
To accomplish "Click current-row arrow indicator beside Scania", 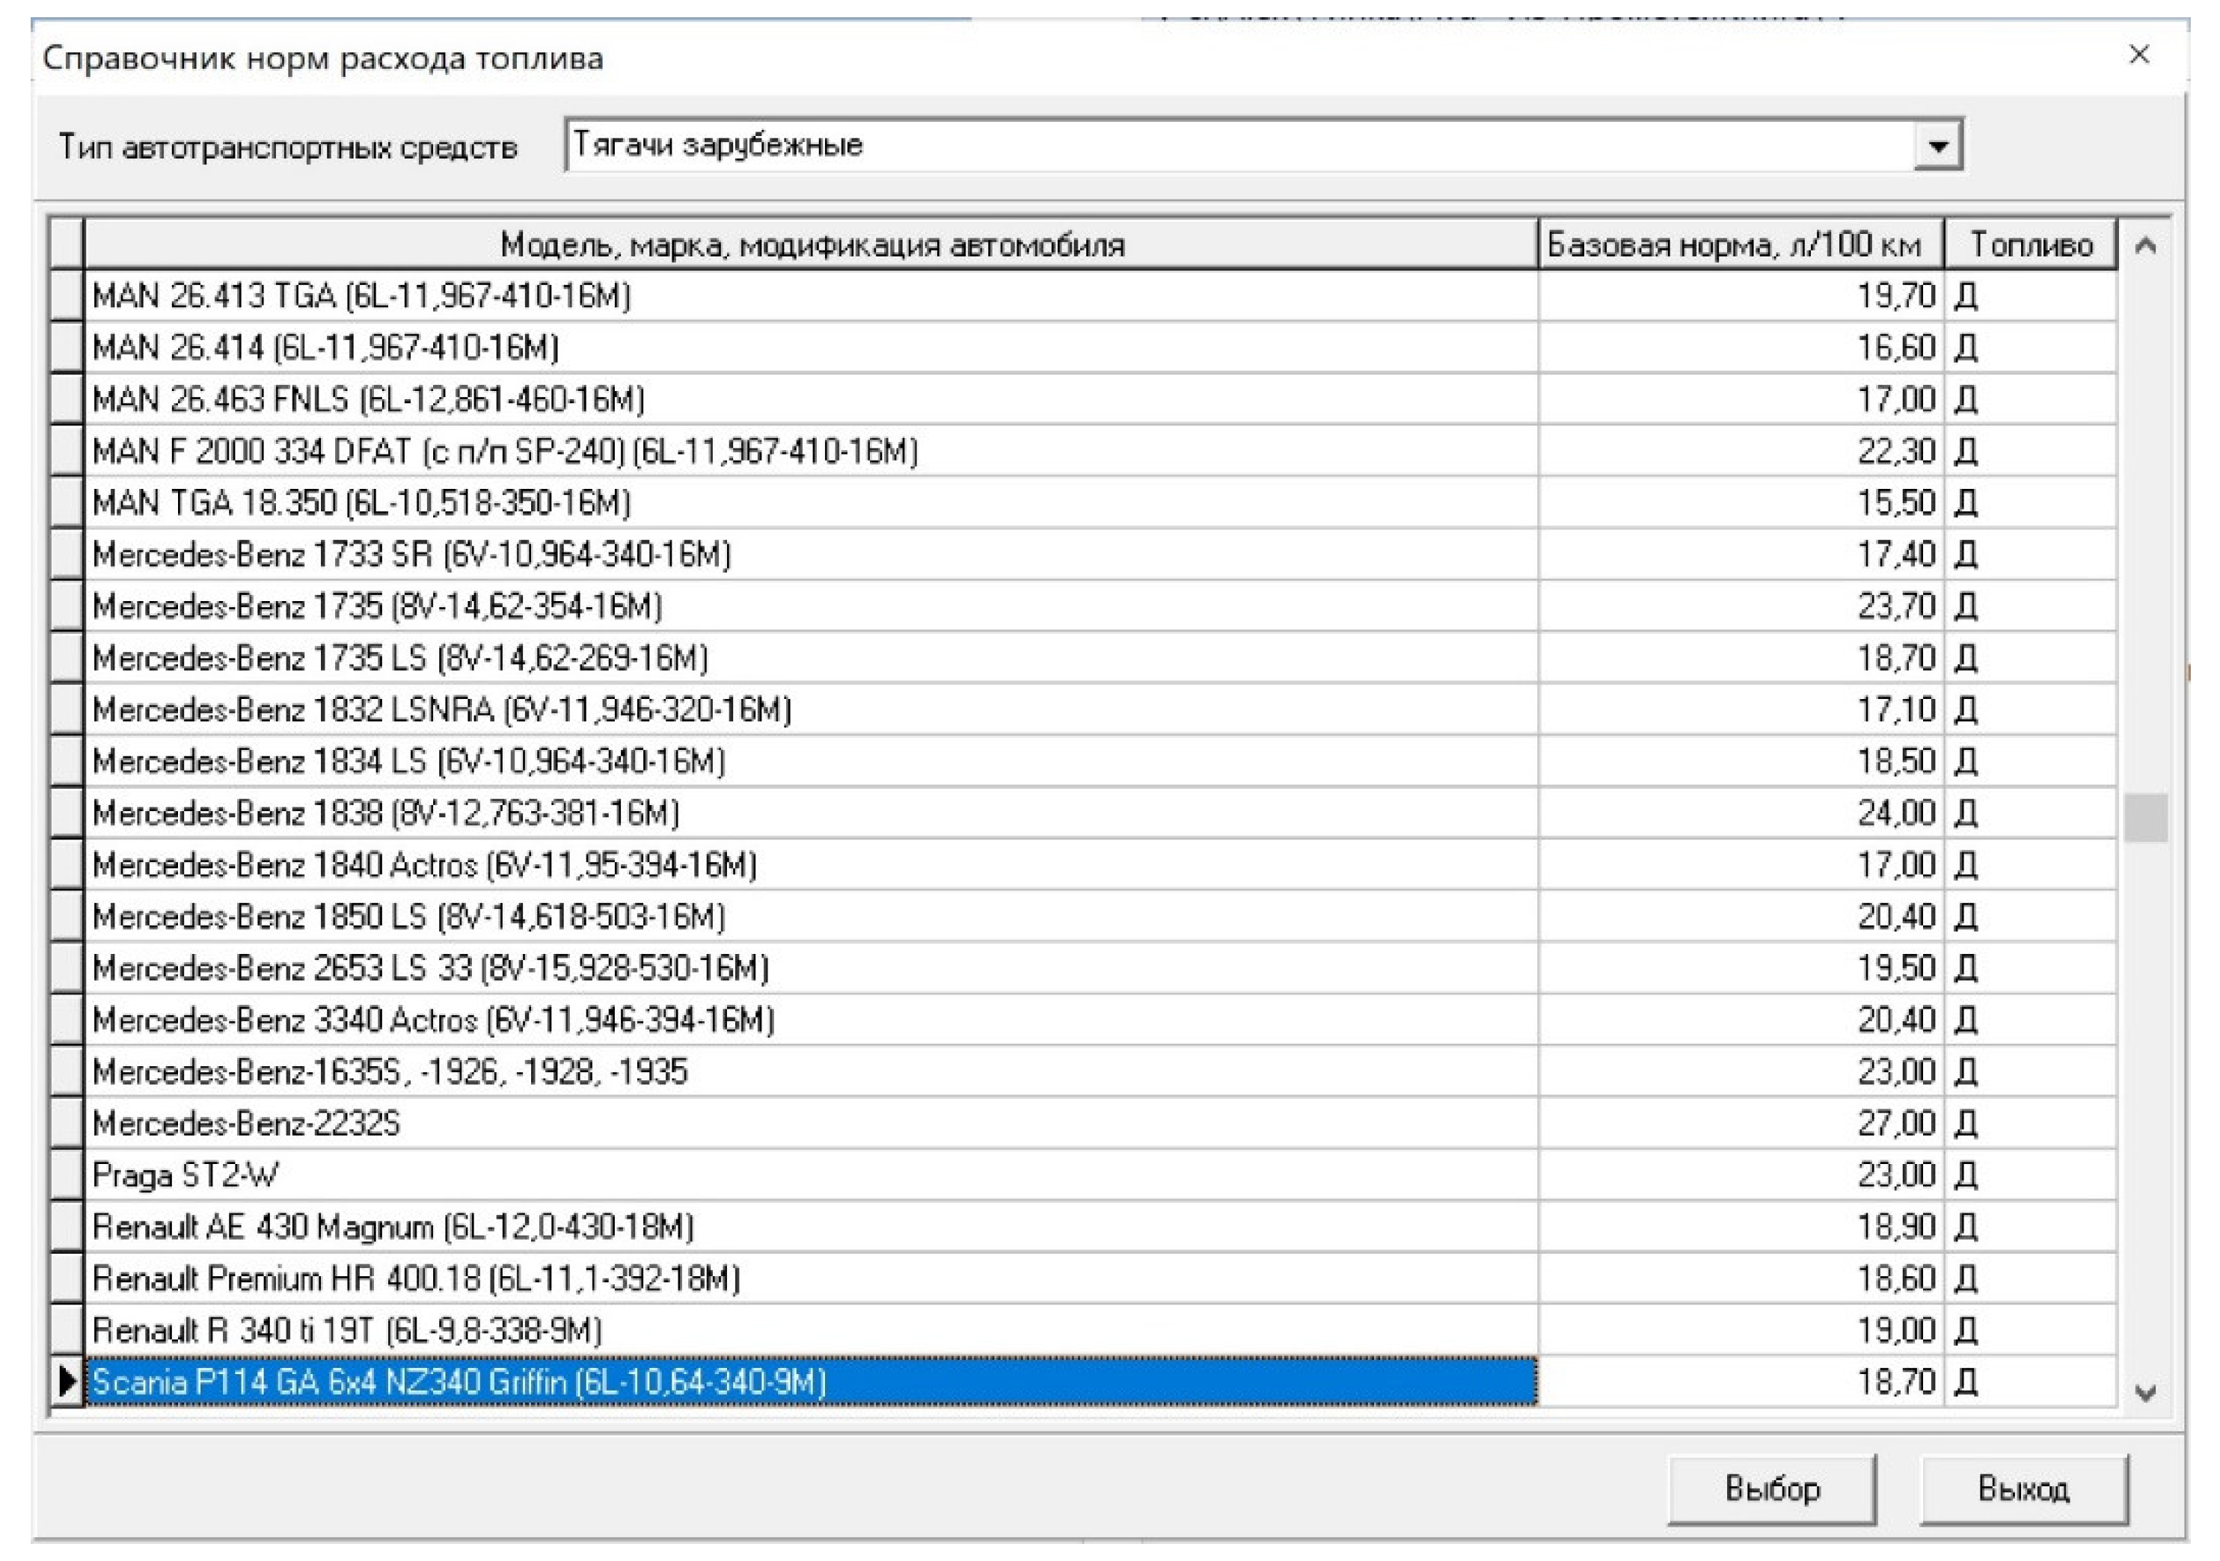I will (67, 1382).
